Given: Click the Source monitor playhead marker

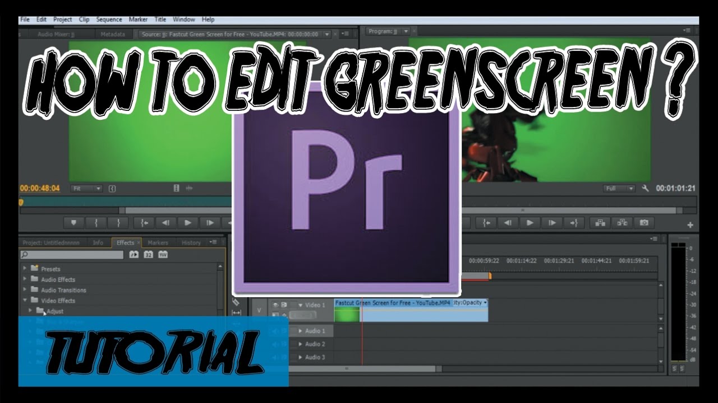Looking at the screenshot, I should [21, 202].
